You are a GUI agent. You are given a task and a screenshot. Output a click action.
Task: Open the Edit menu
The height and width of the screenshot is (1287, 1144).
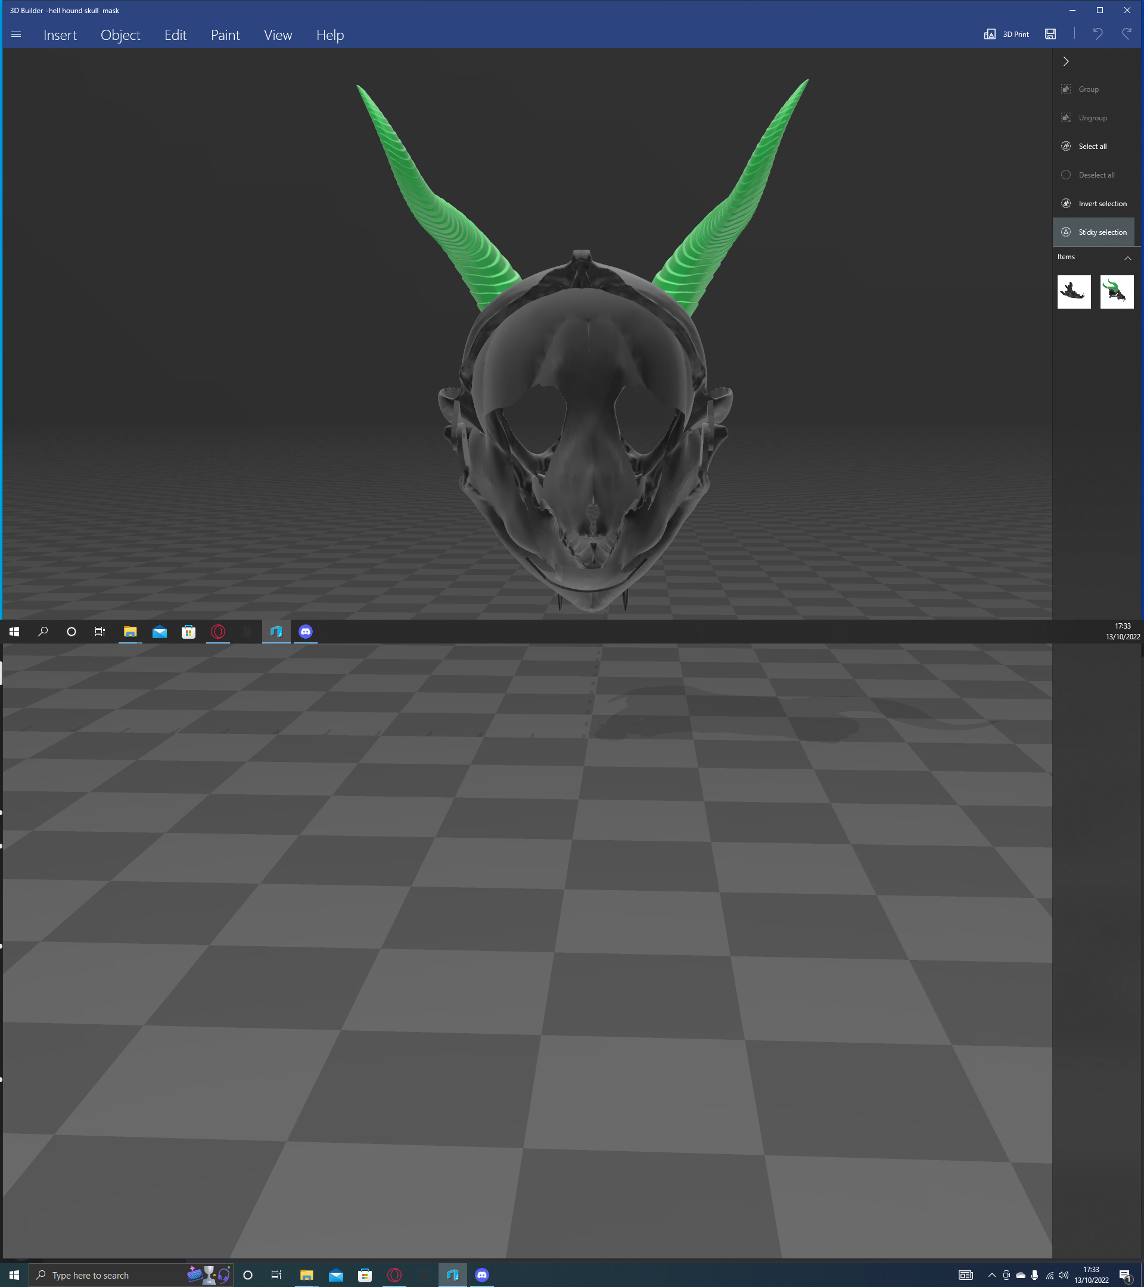(175, 35)
